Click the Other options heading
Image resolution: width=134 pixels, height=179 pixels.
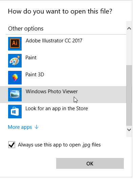coord(26,29)
